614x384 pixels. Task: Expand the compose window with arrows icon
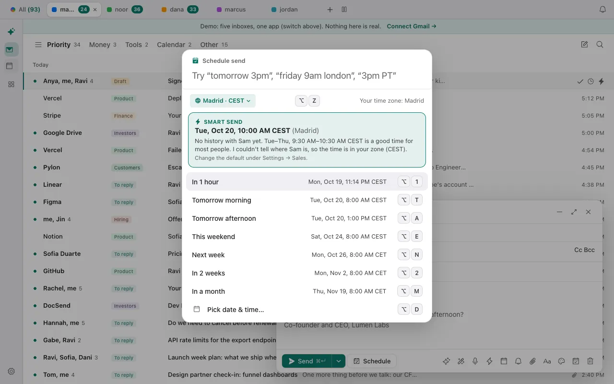574,212
